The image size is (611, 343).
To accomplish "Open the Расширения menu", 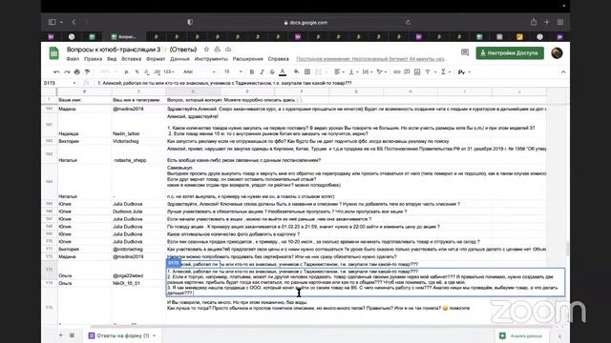I will (248, 59).
